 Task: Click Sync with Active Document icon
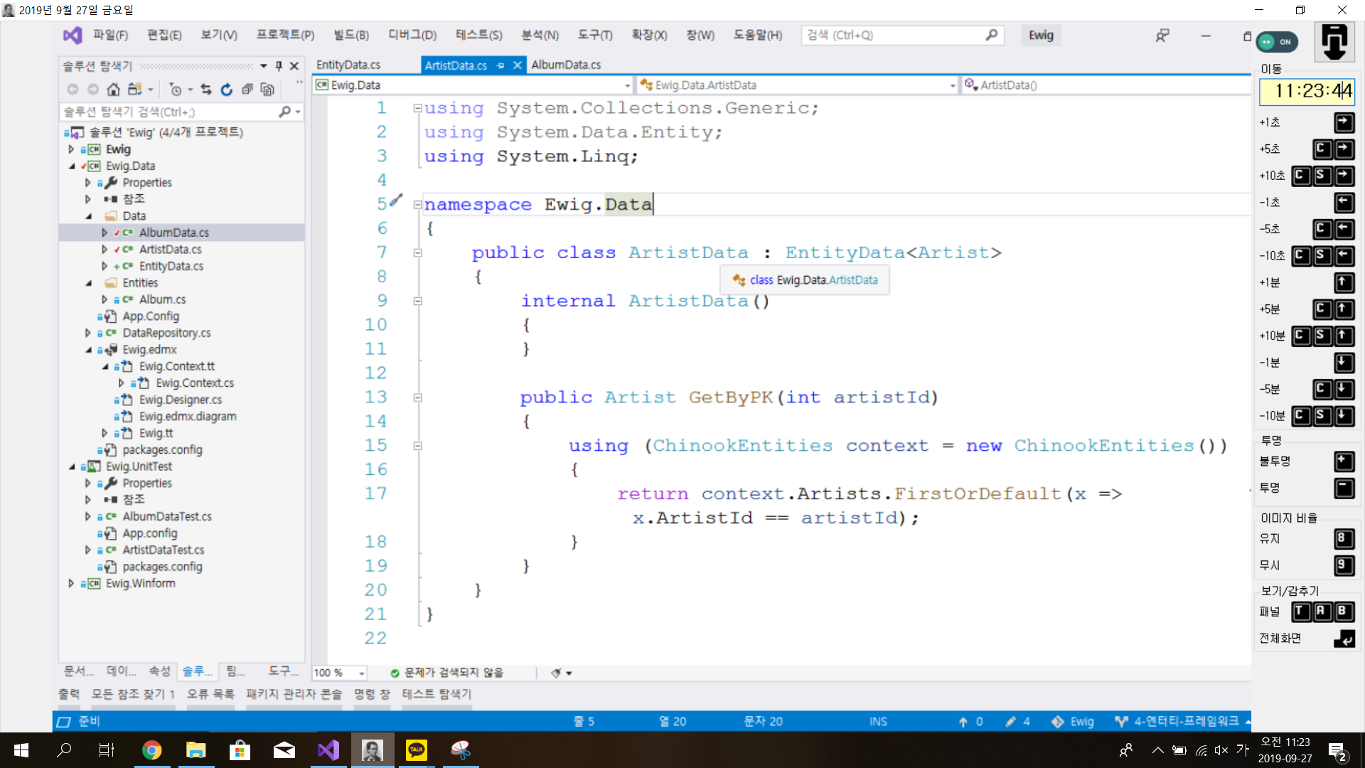pyautogui.click(x=206, y=89)
